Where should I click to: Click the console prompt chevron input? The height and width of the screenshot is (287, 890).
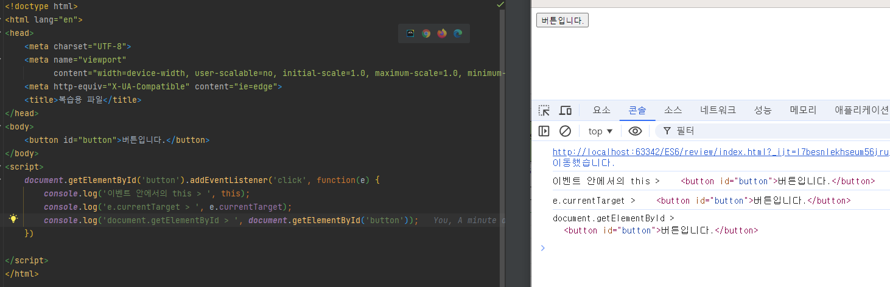click(x=542, y=247)
